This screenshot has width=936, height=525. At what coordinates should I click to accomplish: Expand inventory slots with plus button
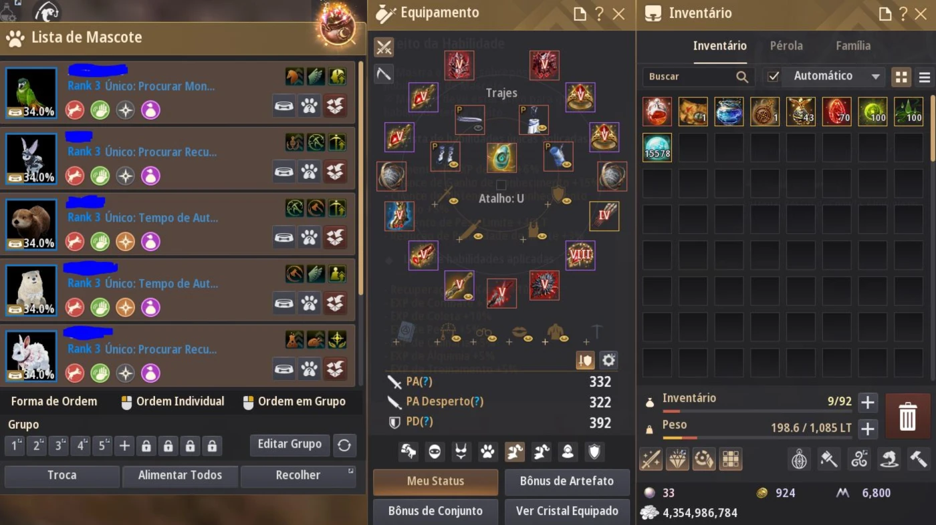[868, 402]
